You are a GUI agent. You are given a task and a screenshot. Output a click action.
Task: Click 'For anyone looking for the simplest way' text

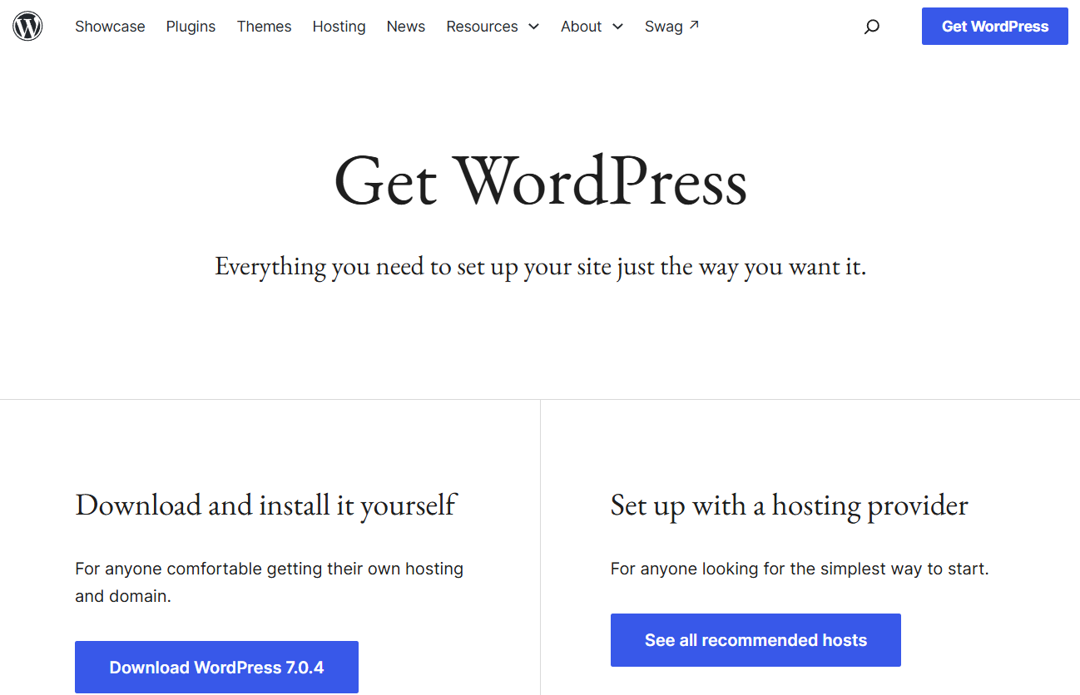point(800,569)
